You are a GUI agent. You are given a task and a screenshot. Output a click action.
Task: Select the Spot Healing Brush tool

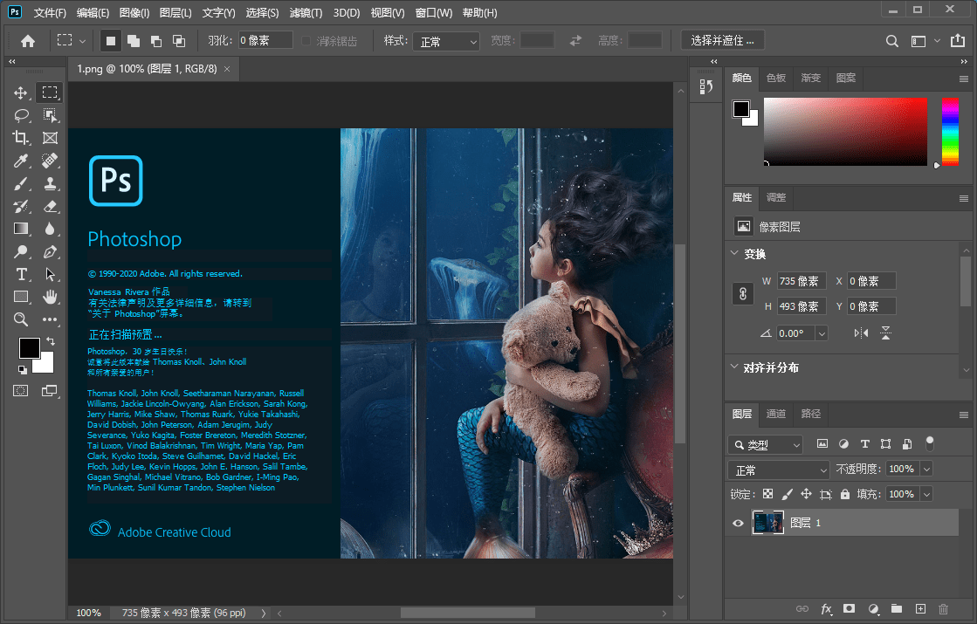pyautogui.click(x=50, y=161)
